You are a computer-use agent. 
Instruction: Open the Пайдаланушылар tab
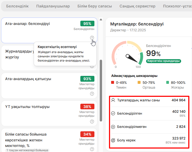pos(53,6)
